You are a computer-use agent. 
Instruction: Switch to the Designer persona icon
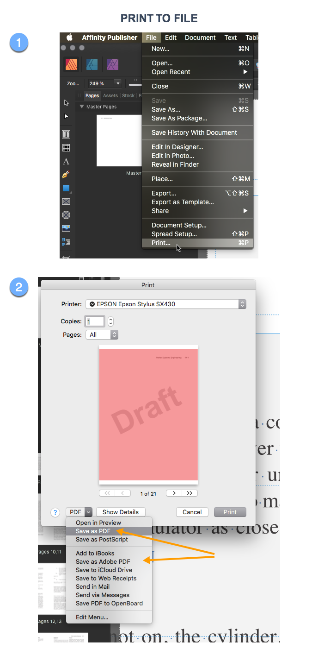point(92,64)
